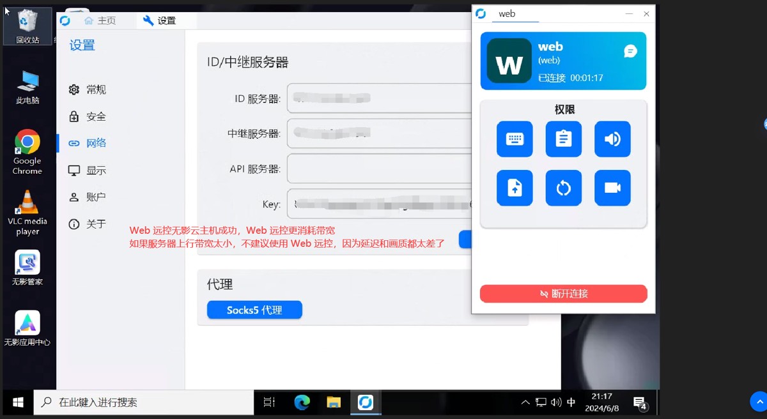
Task: Toggle audio permission speaker icon
Action: coord(612,139)
